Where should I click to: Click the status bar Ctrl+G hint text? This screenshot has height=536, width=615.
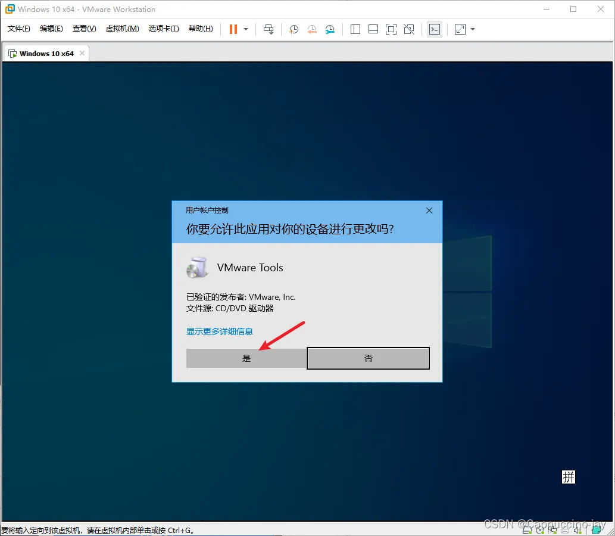[x=97, y=531]
